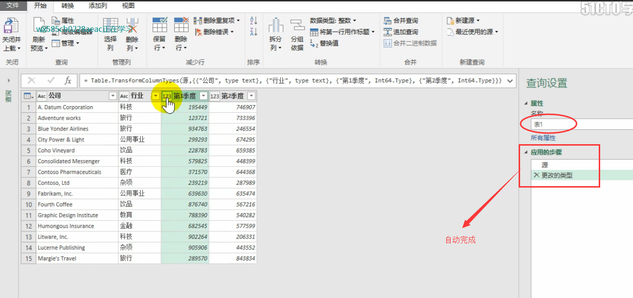Expand the collapsed queries pane arrow

9,81
